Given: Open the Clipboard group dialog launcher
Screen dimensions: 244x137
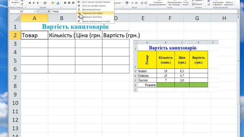Looking at the screenshot, I should click(25, 8).
